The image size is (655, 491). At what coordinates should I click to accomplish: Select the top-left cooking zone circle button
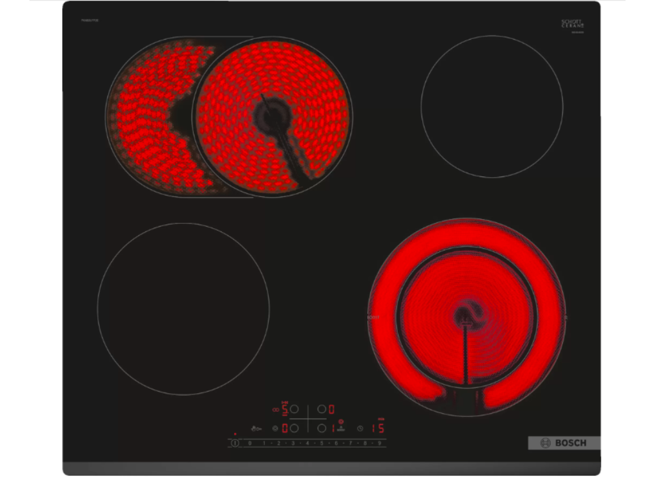tap(294, 409)
